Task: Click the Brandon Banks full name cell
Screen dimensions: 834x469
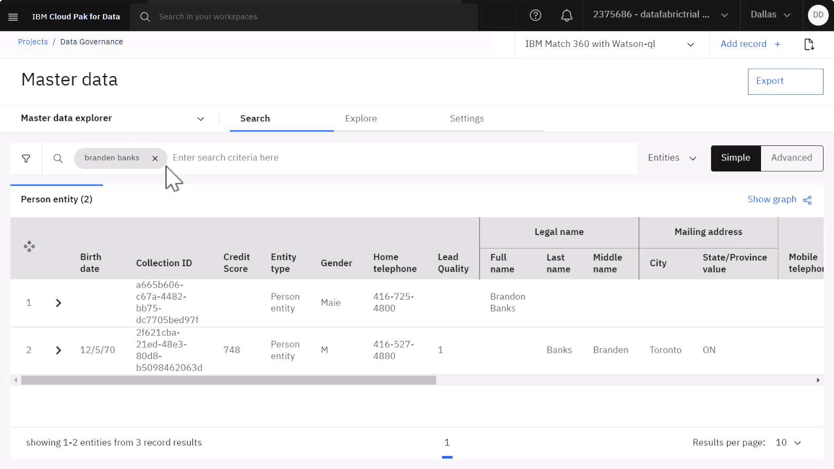Action: 508,303
